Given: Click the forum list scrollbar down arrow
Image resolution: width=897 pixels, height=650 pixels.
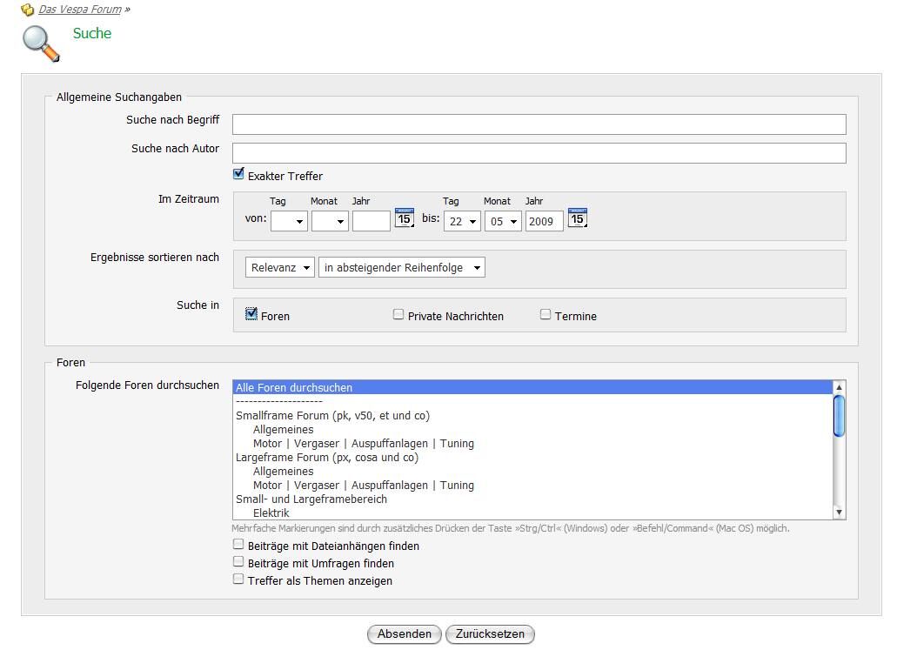Looking at the screenshot, I should [x=839, y=513].
